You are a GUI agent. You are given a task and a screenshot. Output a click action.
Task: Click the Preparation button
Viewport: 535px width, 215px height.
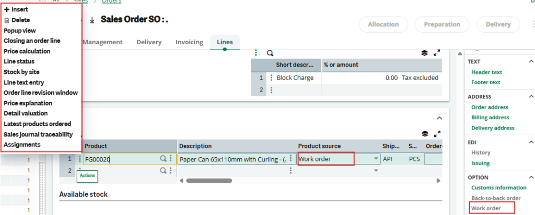[442, 24]
